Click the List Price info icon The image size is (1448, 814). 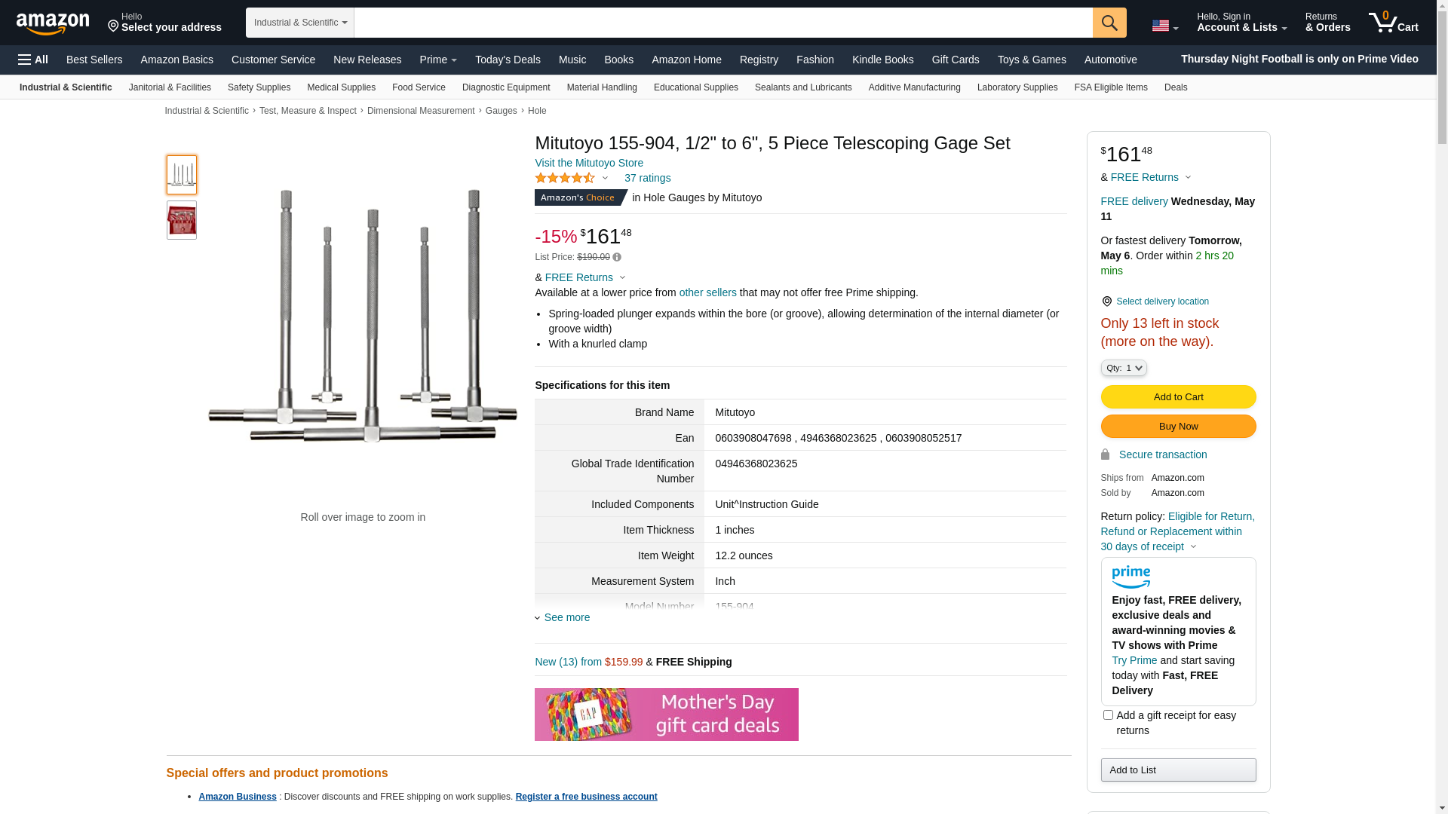click(x=617, y=257)
